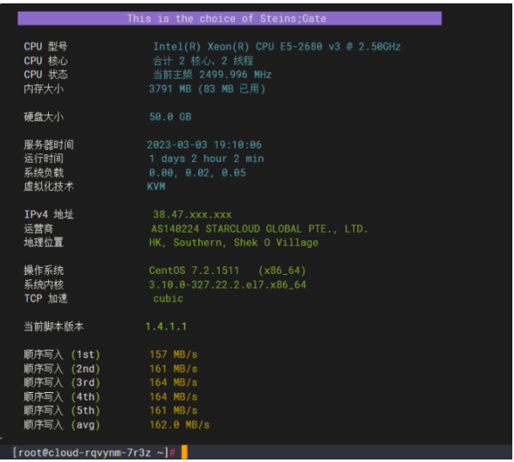Screen dimensions: 514x462
Task: Click the IP address '38.47.xxx.xxx'
Action: point(192,214)
